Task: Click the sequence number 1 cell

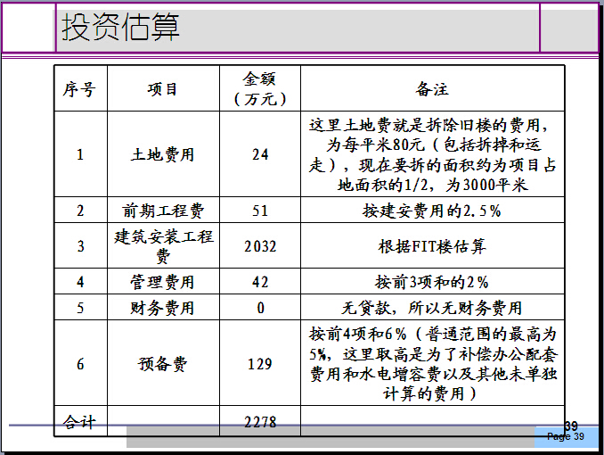Action: pos(80,154)
